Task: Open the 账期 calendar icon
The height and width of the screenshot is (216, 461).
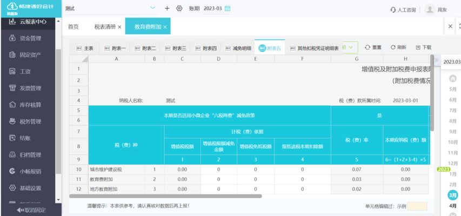Action: pyautogui.click(x=228, y=9)
